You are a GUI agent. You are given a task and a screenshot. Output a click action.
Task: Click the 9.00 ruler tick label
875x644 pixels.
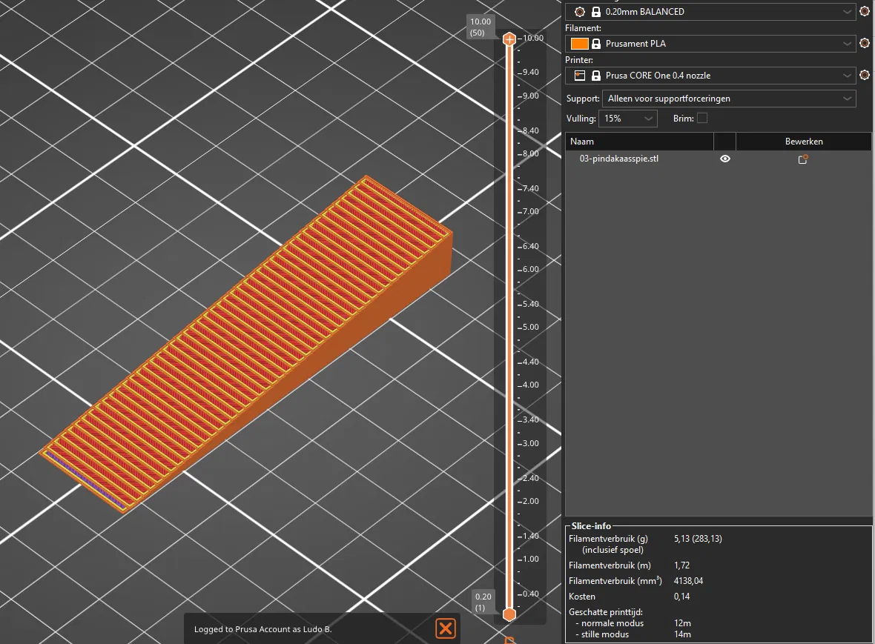(531, 96)
